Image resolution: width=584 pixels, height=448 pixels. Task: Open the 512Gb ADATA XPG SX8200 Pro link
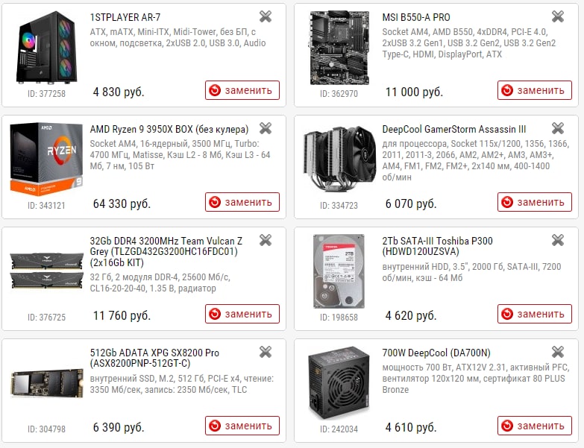[x=154, y=358]
